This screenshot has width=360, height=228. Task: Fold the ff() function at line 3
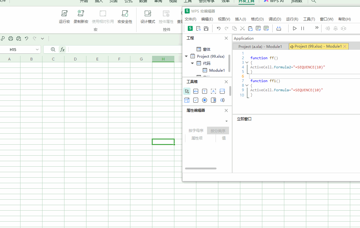(x=247, y=63)
